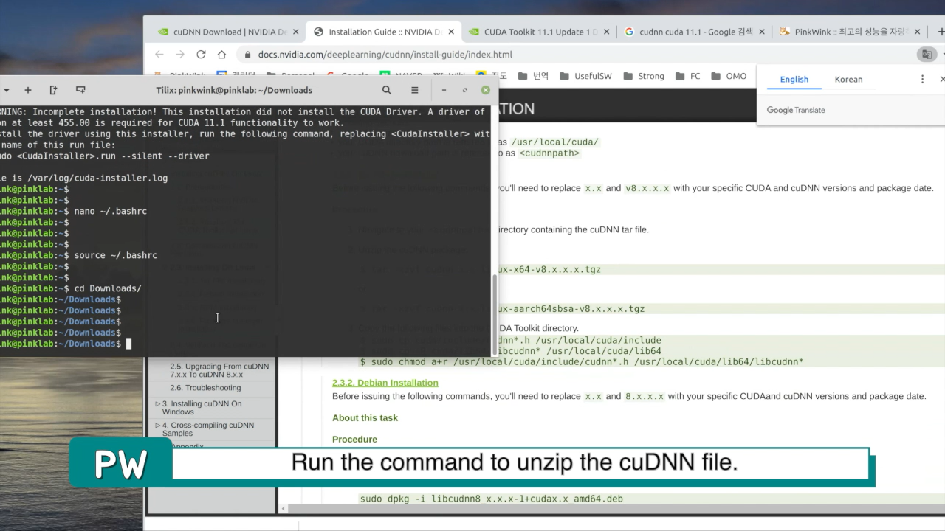Open 2.6. Troubleshooting sidebar link
The height and width of the screenshot is (531, 945).
pos(205,388)
